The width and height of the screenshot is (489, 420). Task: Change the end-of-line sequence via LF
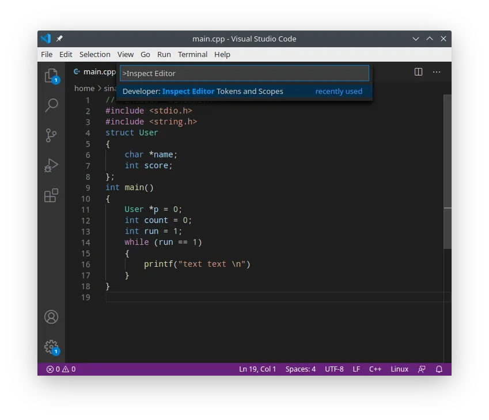pyautogui.click(x=356, y=369)
